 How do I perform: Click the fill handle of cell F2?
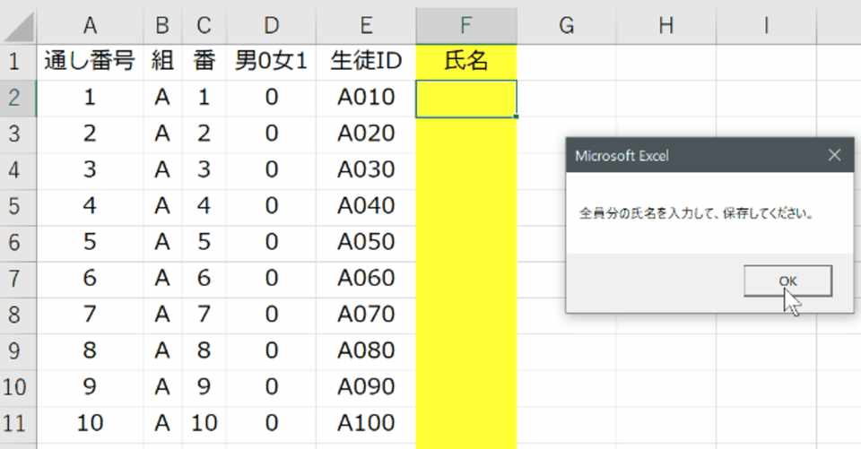[517, 117]
